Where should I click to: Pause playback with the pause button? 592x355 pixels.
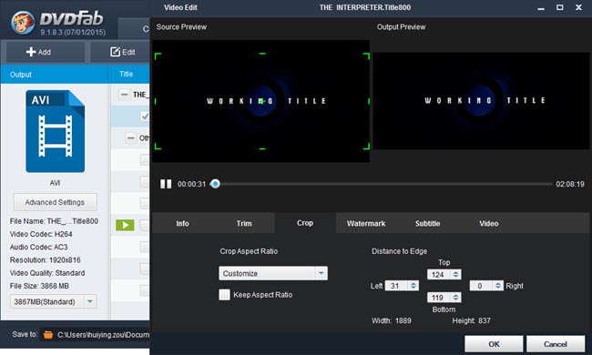coord(166,184)
